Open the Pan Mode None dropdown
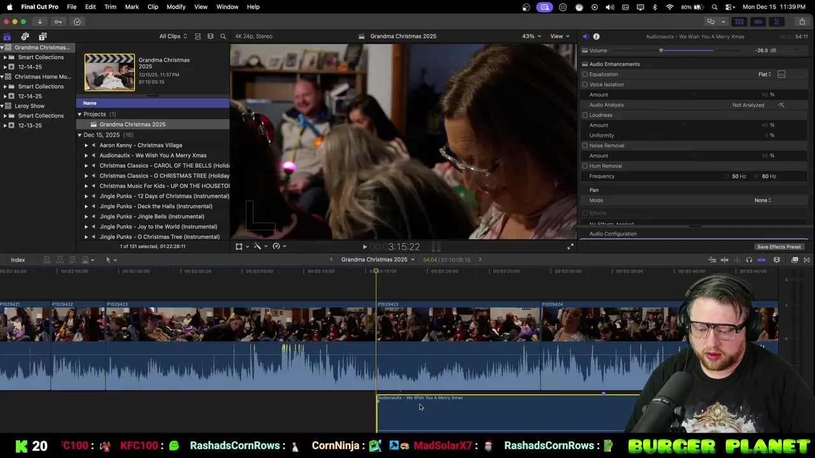Viewport: 815px width, 458px height. coord(763,200)
